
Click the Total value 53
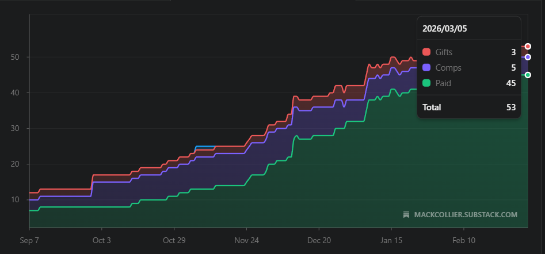tap(511, 107)
